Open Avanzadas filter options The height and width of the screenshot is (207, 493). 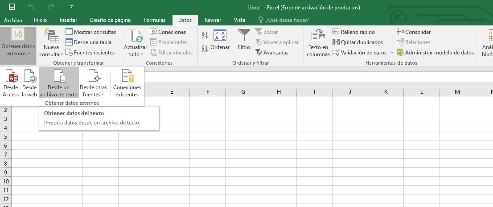coord(271,53)
